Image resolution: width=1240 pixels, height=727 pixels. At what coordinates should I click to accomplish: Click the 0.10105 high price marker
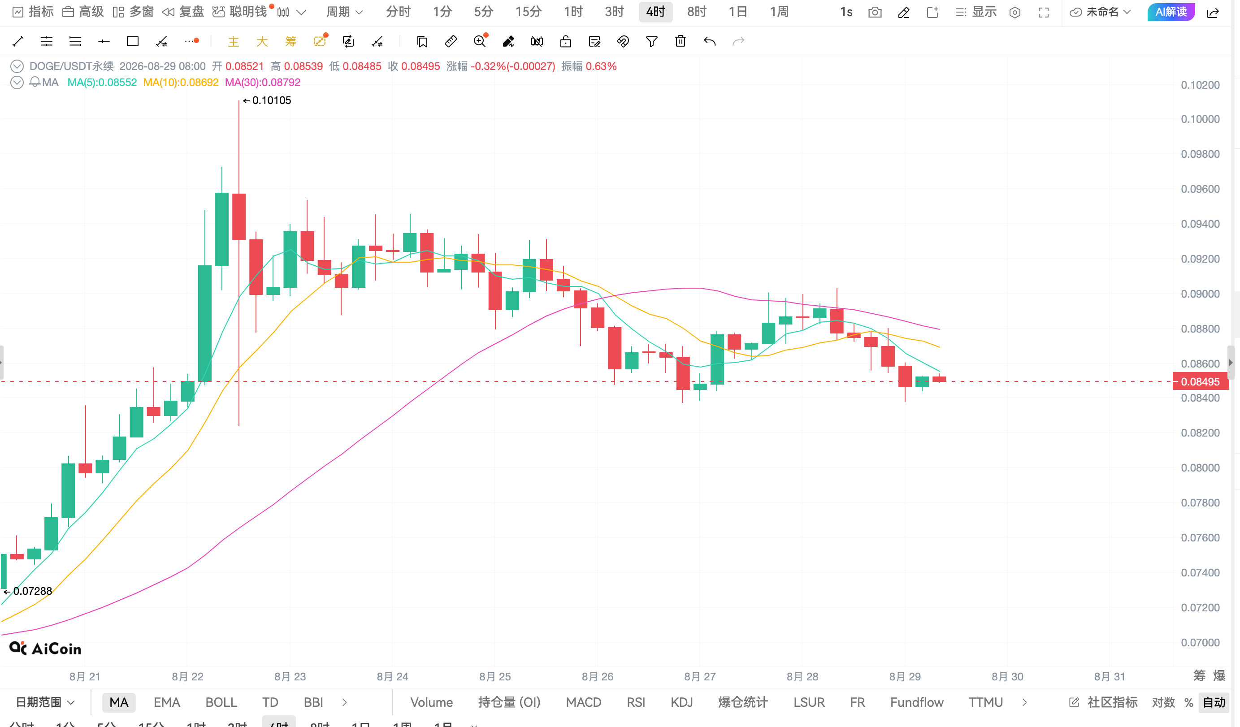coord(267,100)
